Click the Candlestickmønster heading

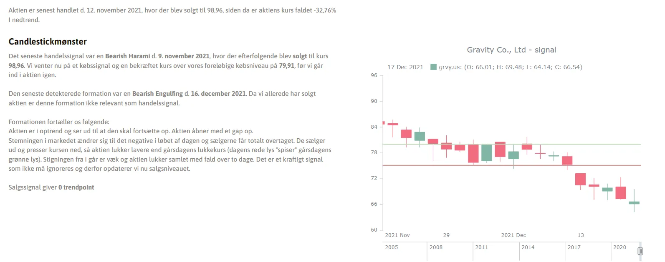coord(48,42)
